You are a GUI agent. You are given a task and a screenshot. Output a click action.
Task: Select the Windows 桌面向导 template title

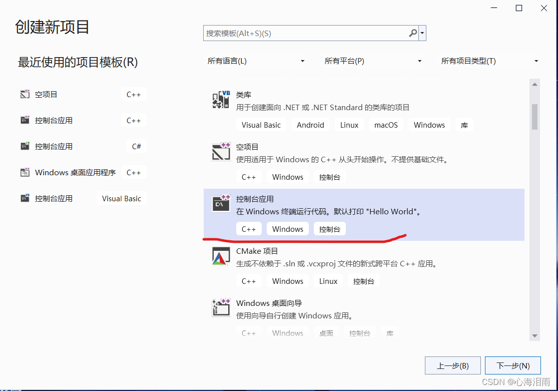pos(269,303)
